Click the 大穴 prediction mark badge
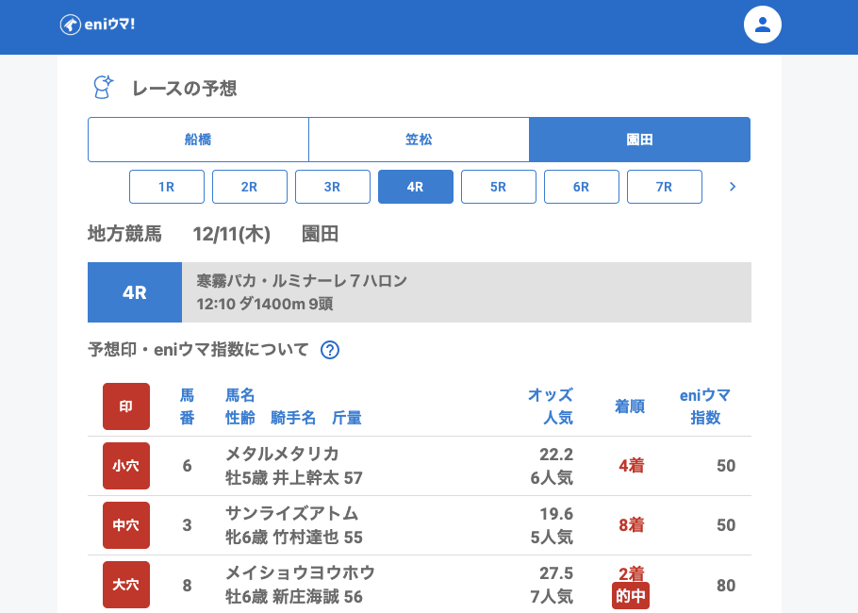858x613 pixels. click(x=126, y=585)
